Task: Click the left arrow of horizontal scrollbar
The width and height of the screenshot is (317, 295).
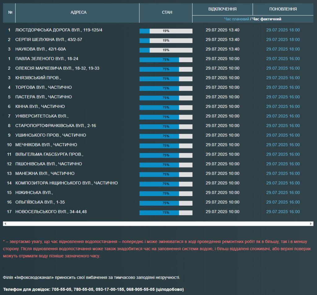Action: click(5, 224)
